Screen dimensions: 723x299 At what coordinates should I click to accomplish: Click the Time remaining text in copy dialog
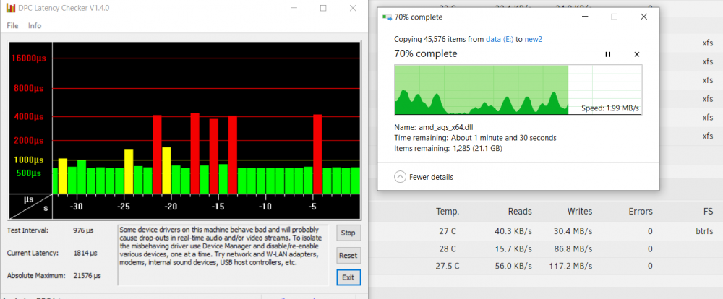point(476,138)
